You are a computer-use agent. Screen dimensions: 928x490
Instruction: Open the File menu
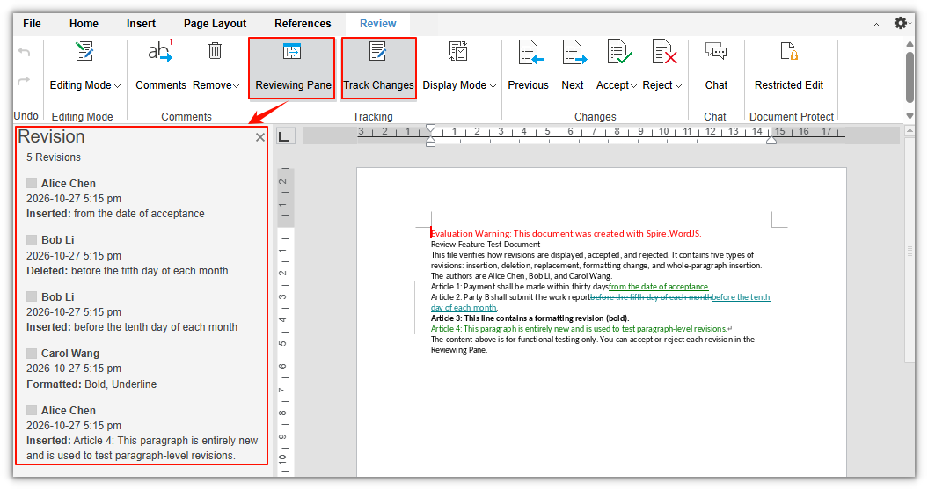click(32, 24)
